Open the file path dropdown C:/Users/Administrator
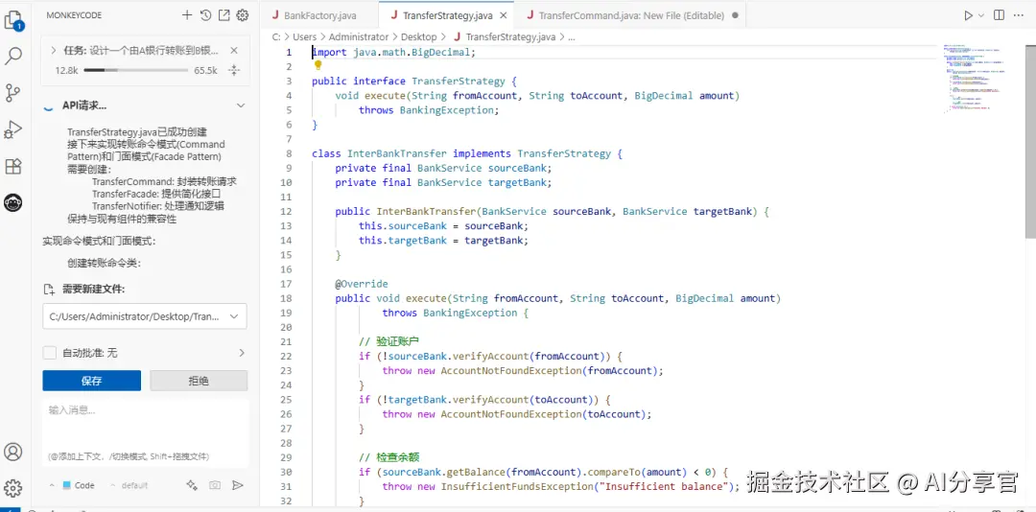 pos(145,316)
